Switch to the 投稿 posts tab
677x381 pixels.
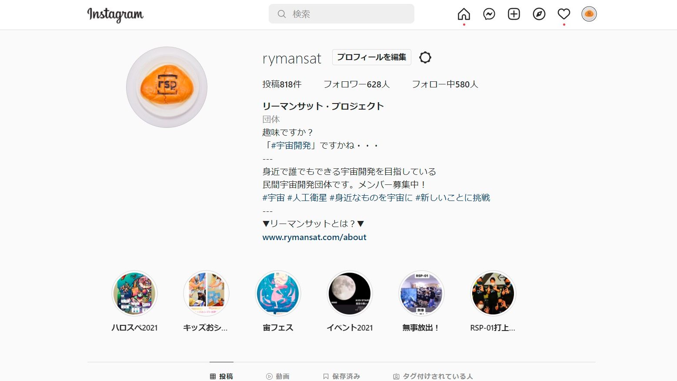[221, 376]
